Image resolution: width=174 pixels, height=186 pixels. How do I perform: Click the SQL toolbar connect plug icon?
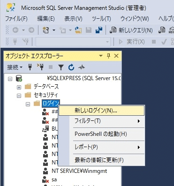pos(15,42)
